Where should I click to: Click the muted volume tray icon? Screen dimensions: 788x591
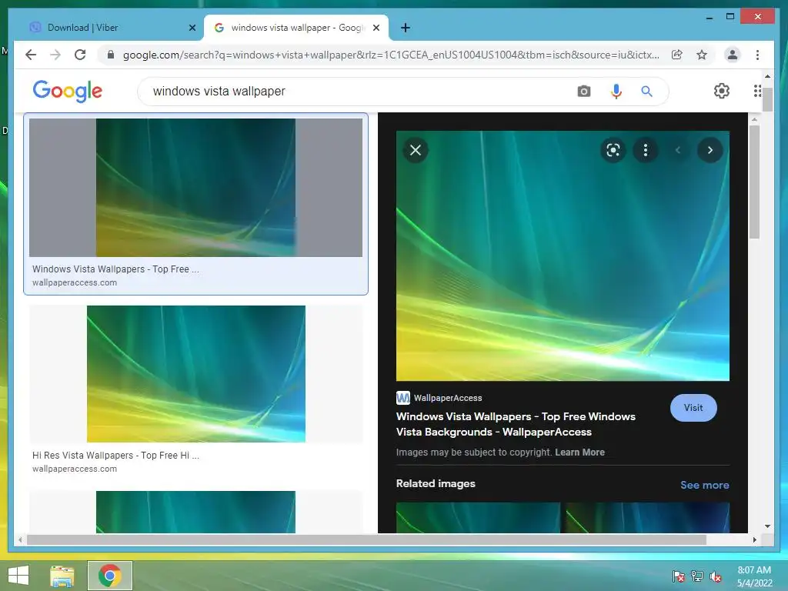(715, 576)
